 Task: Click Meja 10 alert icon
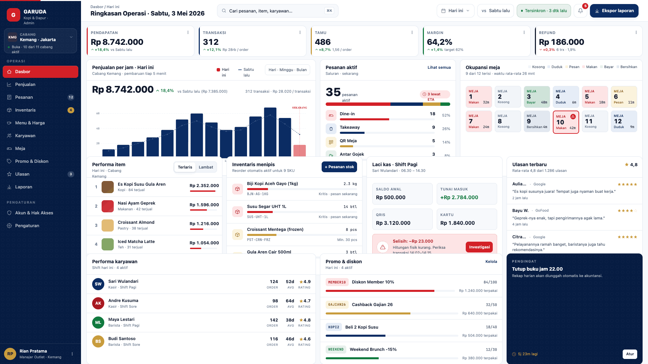click(573, 117)
